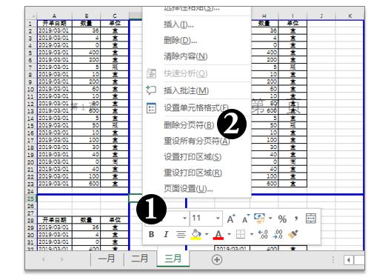Click the next sheet navigation arrow

click(62, 259)
